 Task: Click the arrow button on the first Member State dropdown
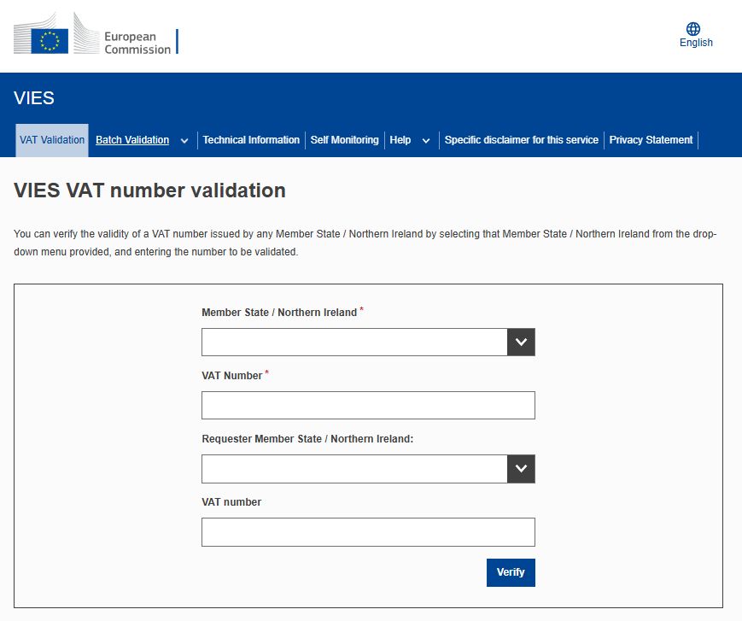tap(521, 343)
